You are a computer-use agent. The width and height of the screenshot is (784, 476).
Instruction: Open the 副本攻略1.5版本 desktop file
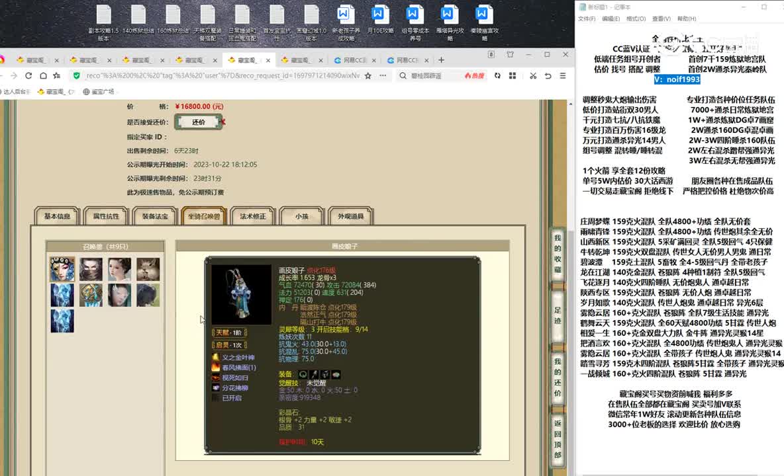[103, 23]
